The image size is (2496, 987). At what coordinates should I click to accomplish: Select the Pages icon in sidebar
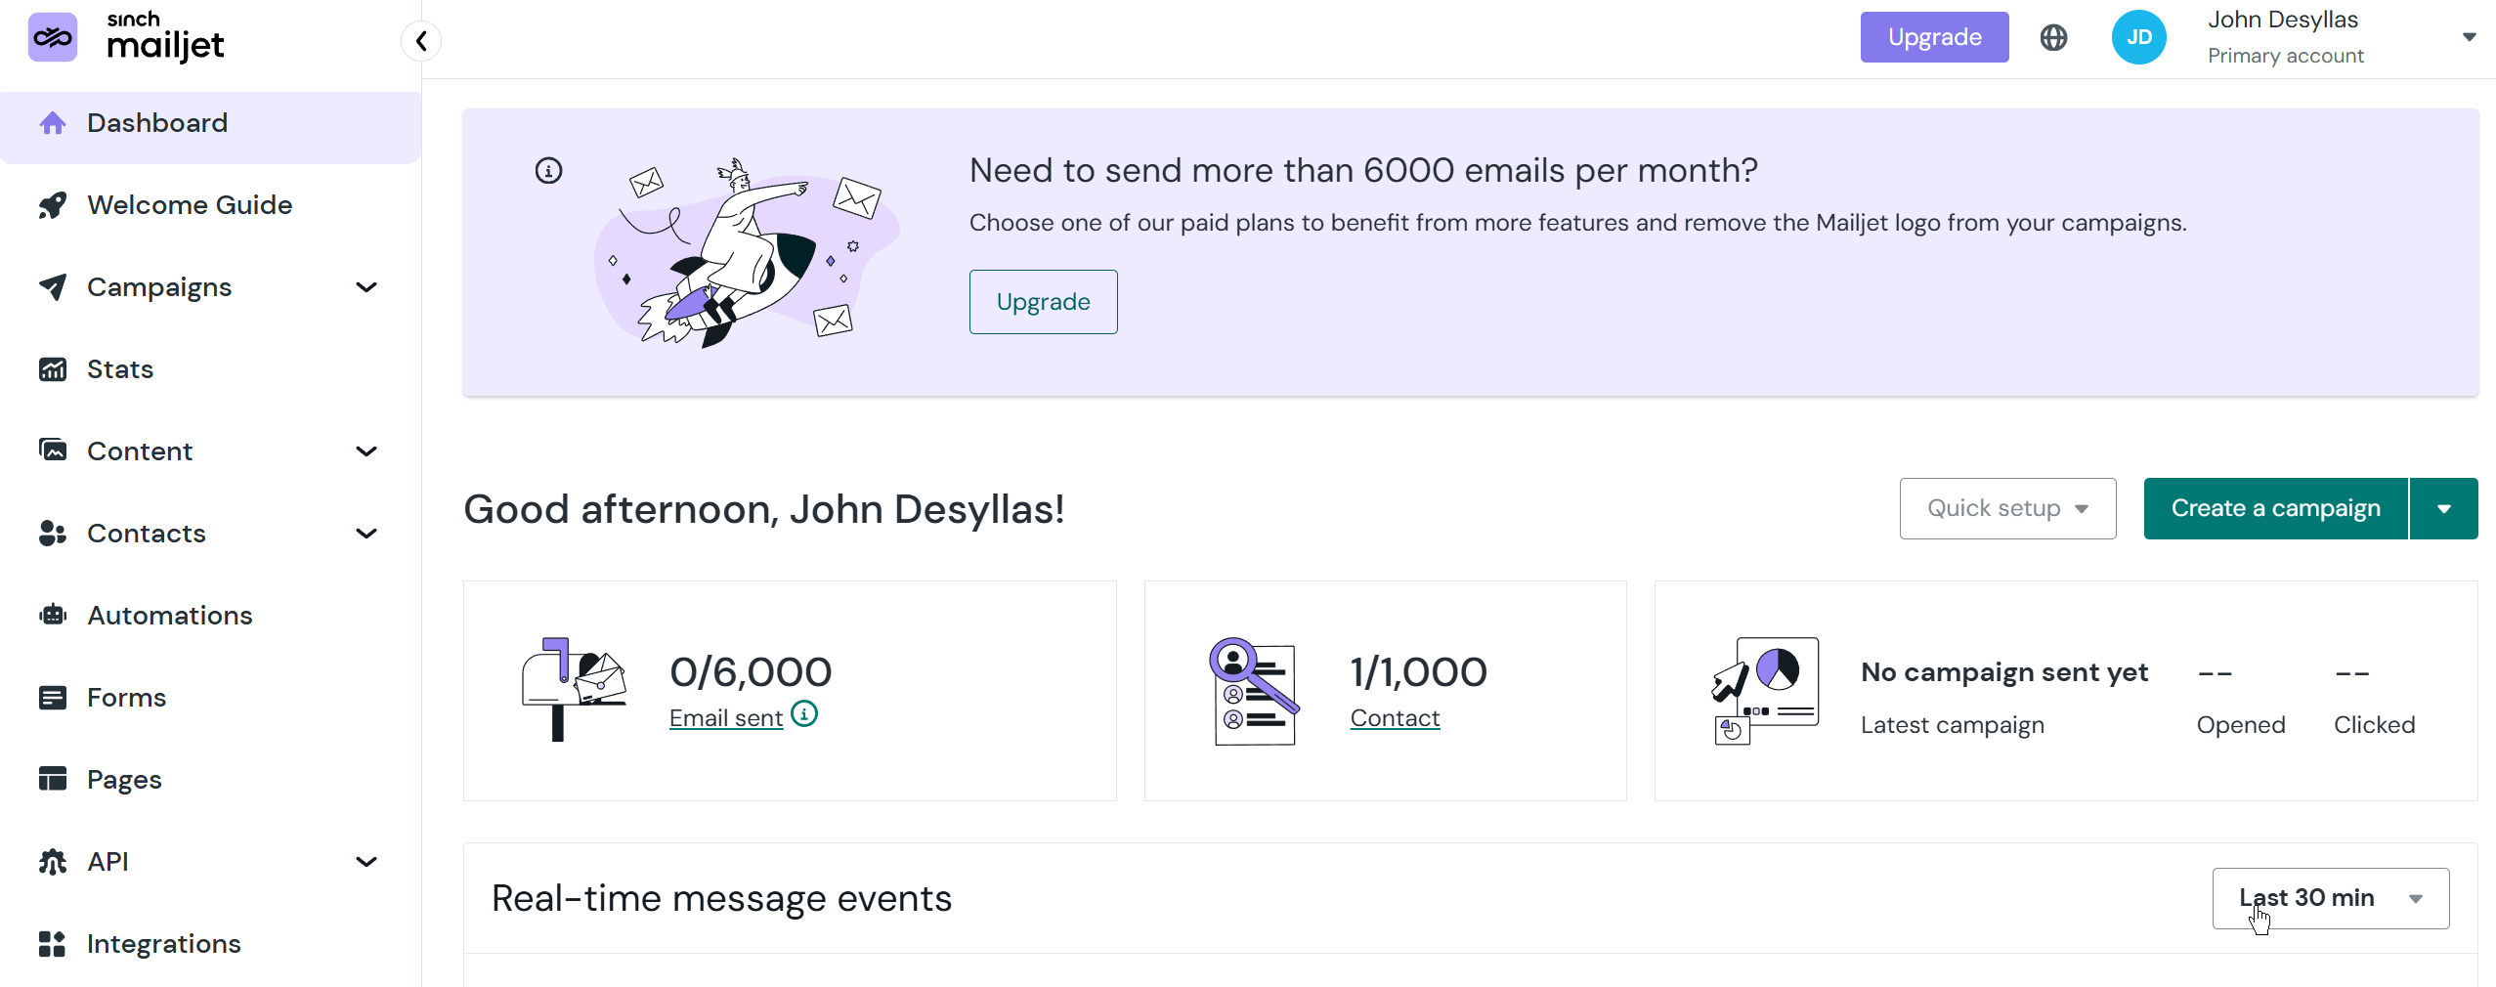tap(53, 779)
